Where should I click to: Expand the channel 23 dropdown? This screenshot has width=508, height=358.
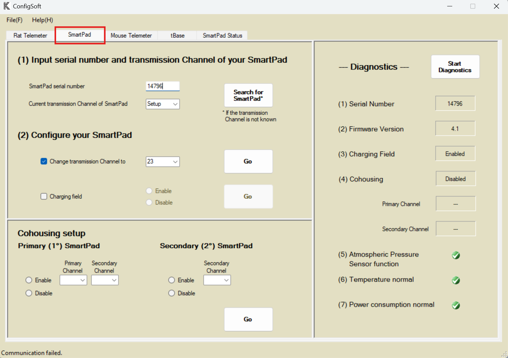tap(163, 162)
